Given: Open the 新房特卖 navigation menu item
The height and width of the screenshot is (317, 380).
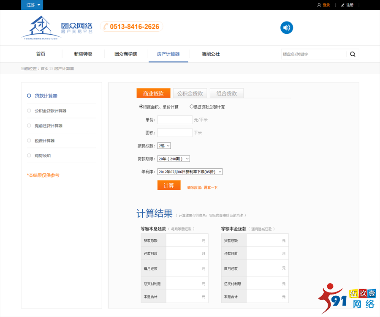Looking at the screenshot, I should [x=83, y=54].
